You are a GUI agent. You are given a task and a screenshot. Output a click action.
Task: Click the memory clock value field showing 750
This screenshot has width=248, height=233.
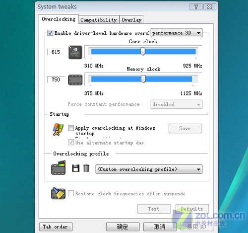click(56, 79)
